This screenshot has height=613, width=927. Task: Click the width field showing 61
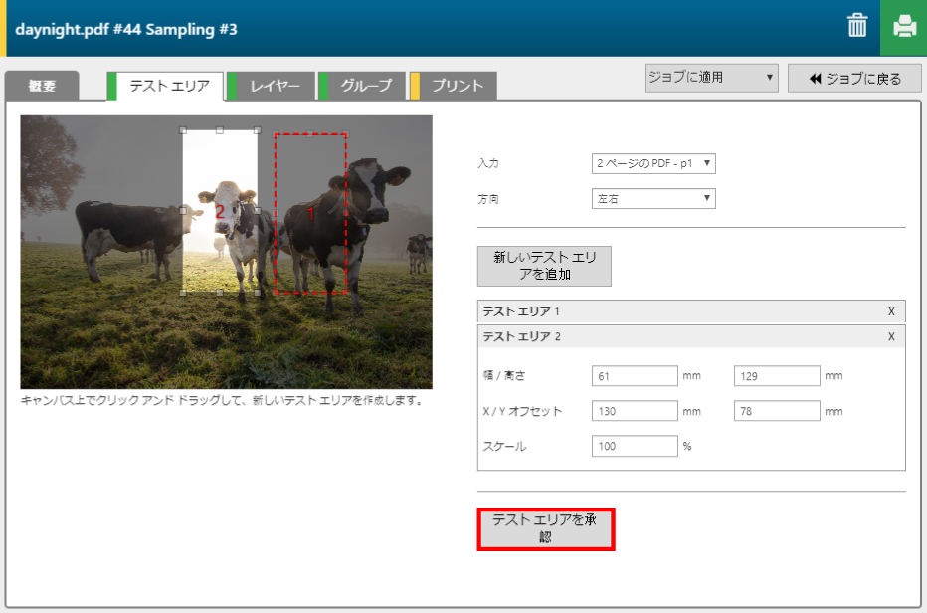click(x=634, y=376)
